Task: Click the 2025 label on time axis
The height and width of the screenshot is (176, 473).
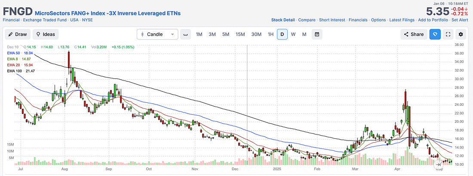Action: (276, 169)
